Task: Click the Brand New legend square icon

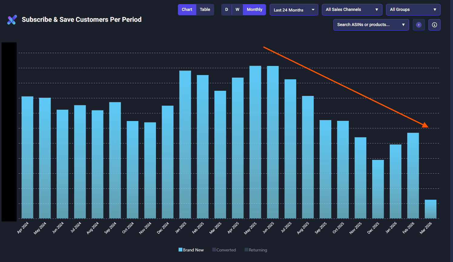Action: (180, 250)
